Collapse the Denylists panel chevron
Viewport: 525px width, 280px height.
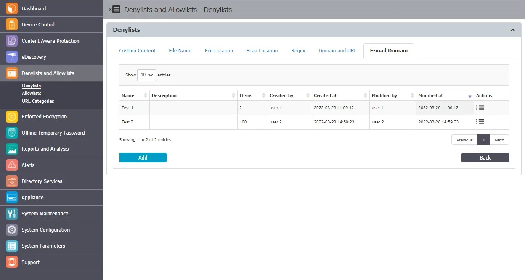pos(512,30)
